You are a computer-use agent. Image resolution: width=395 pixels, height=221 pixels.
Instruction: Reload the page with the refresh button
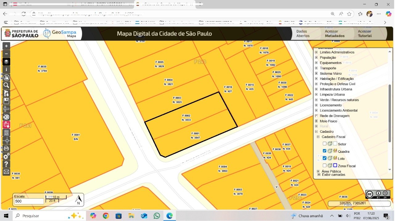23,14
